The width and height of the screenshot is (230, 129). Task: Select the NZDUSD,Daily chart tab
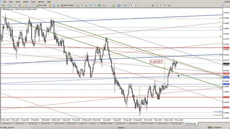(x=191, y=124)
